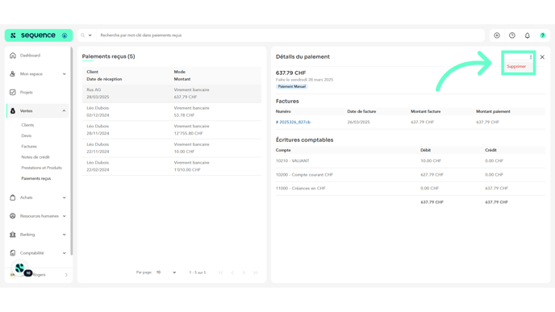Viewport: 555px width, 312px height.
Task: Open the notifications bell
Action: pyautogui.click(x=528, y=35)
